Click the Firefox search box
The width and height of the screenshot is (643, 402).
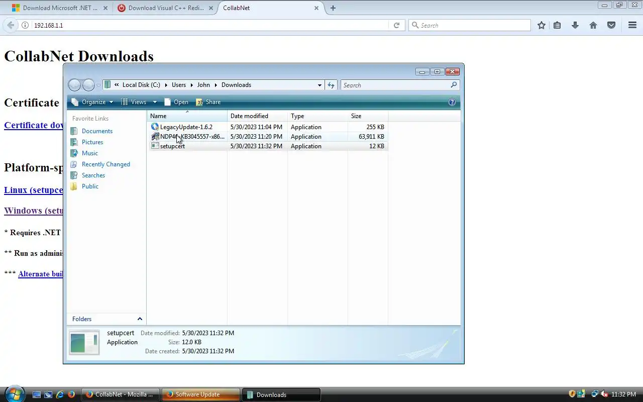pos(470,25)
